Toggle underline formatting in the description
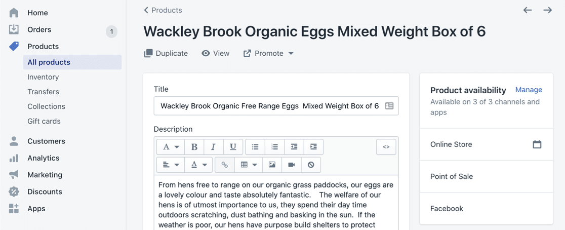Viewport: 565px width, 230px height. click(233, 147)
